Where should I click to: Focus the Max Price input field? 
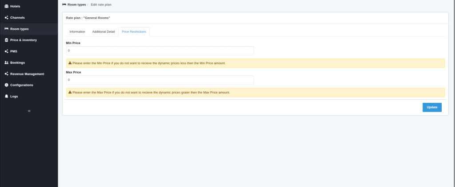160,80
